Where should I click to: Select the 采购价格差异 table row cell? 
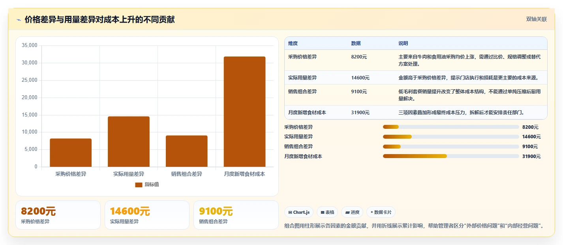pyautogui.click(x=302, y=57)
